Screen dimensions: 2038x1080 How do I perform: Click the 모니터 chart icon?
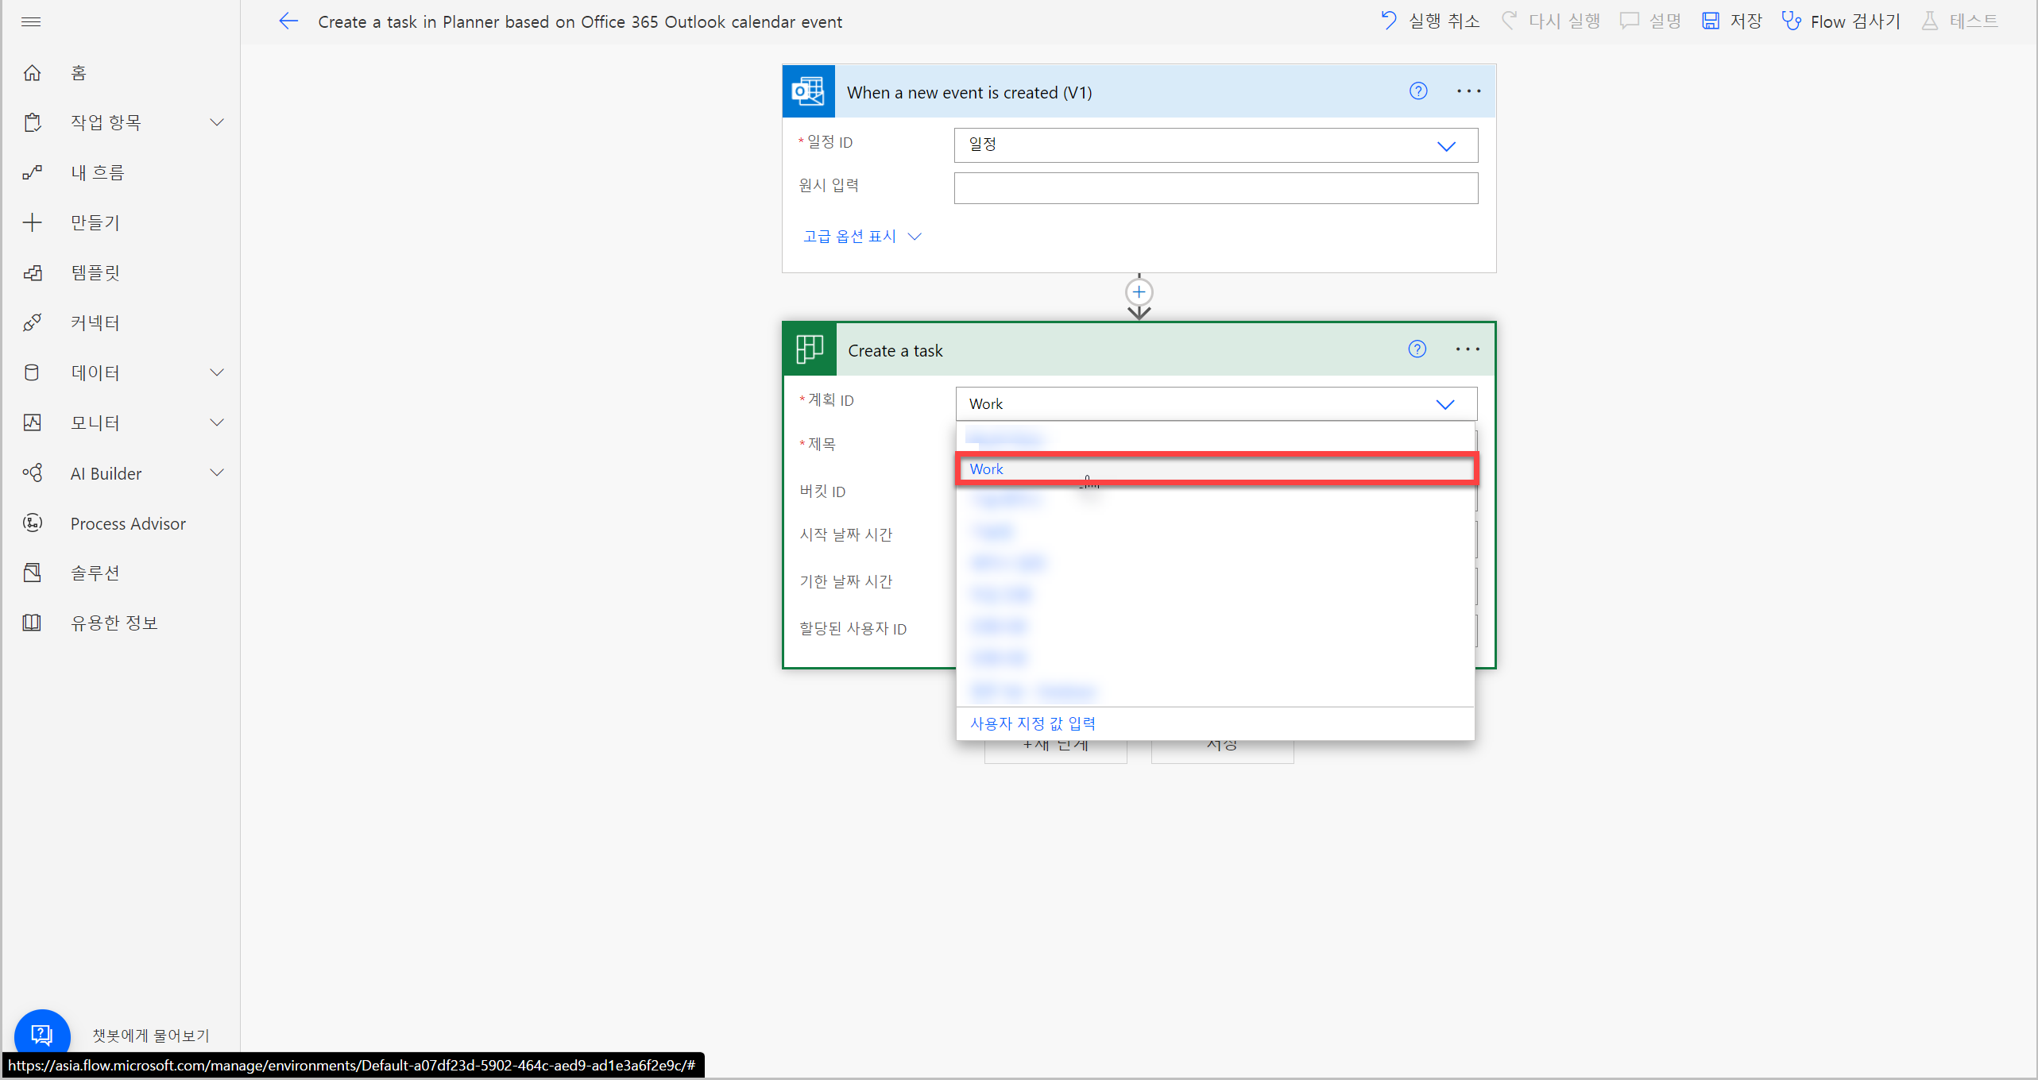click(x=32, y=422)
